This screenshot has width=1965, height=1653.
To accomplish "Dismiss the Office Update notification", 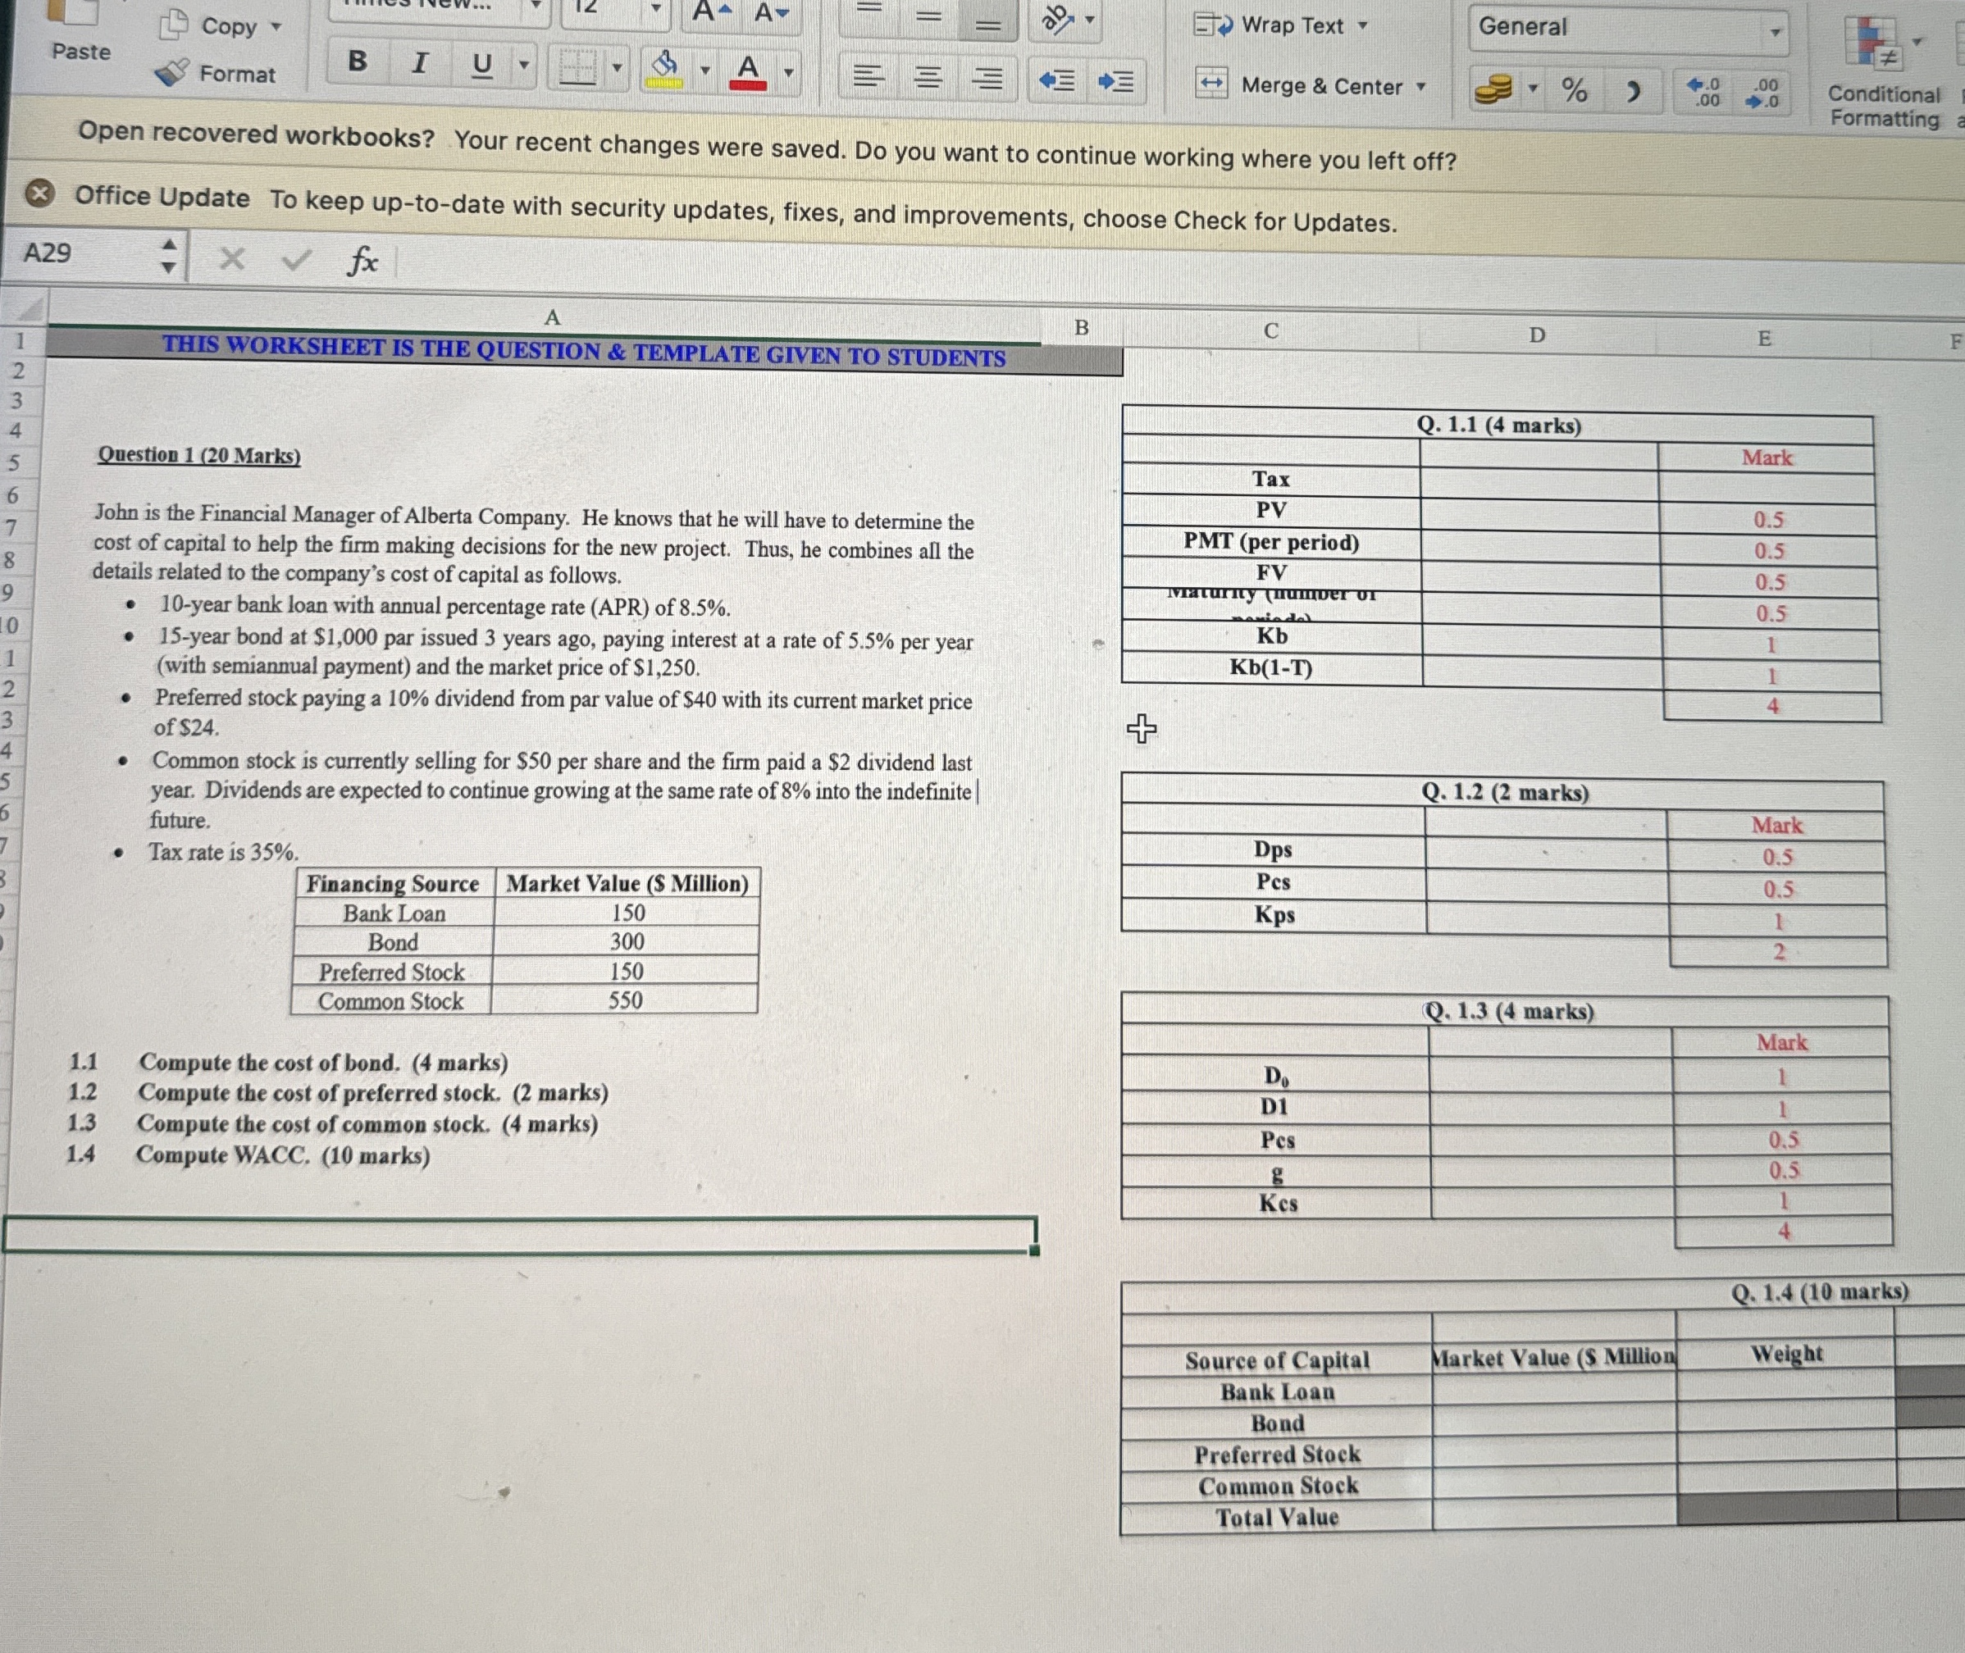I will pos(39,194).
